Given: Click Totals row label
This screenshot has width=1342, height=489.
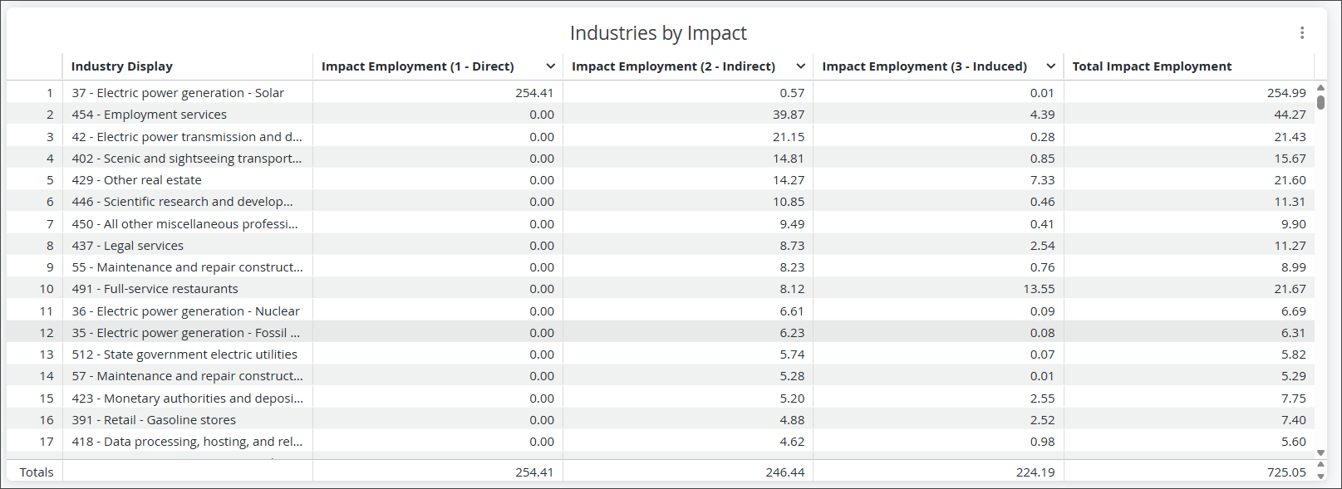Looking at the screenshot, I should [37, 472].
